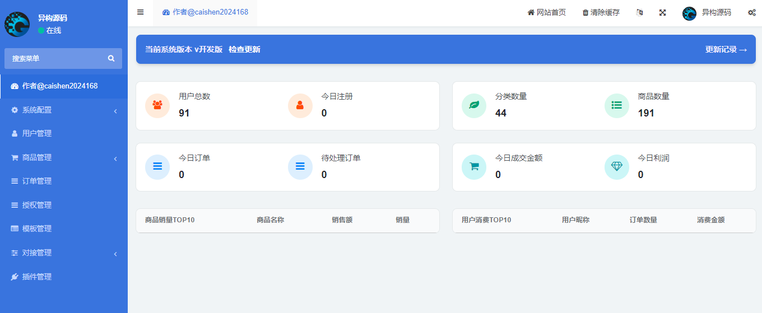The width and height of the screenshot is (762, 313).
Task: Click the fullscreen toggle icon
Action: [662, 12]
